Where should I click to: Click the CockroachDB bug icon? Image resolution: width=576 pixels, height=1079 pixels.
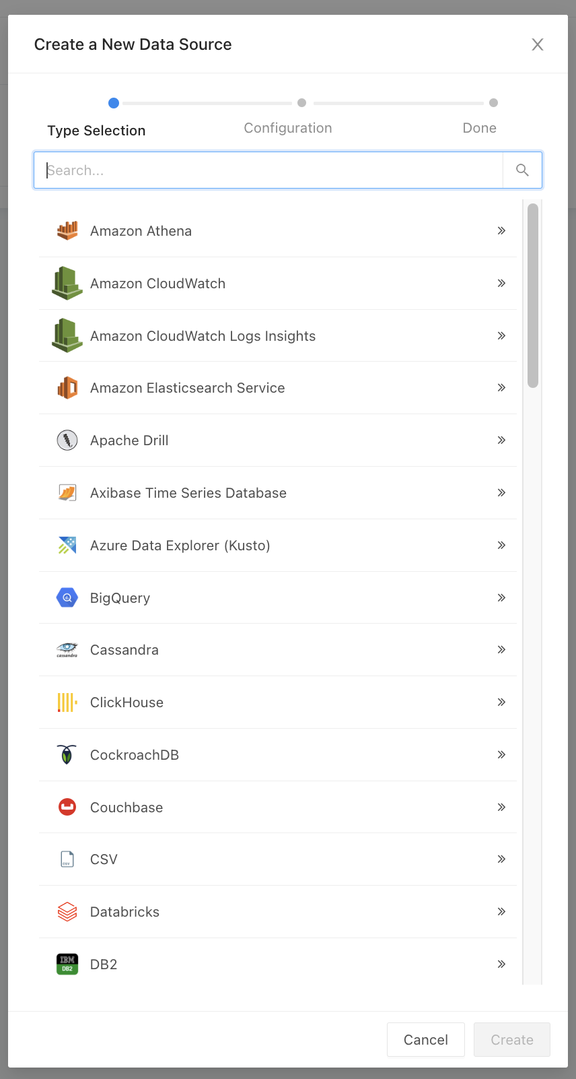[67, 754]
